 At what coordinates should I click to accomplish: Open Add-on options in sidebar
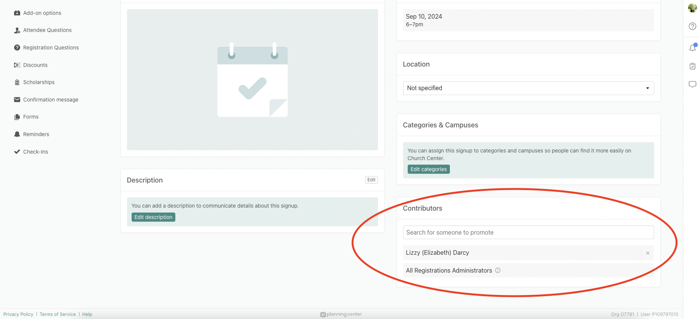[42, 13]
